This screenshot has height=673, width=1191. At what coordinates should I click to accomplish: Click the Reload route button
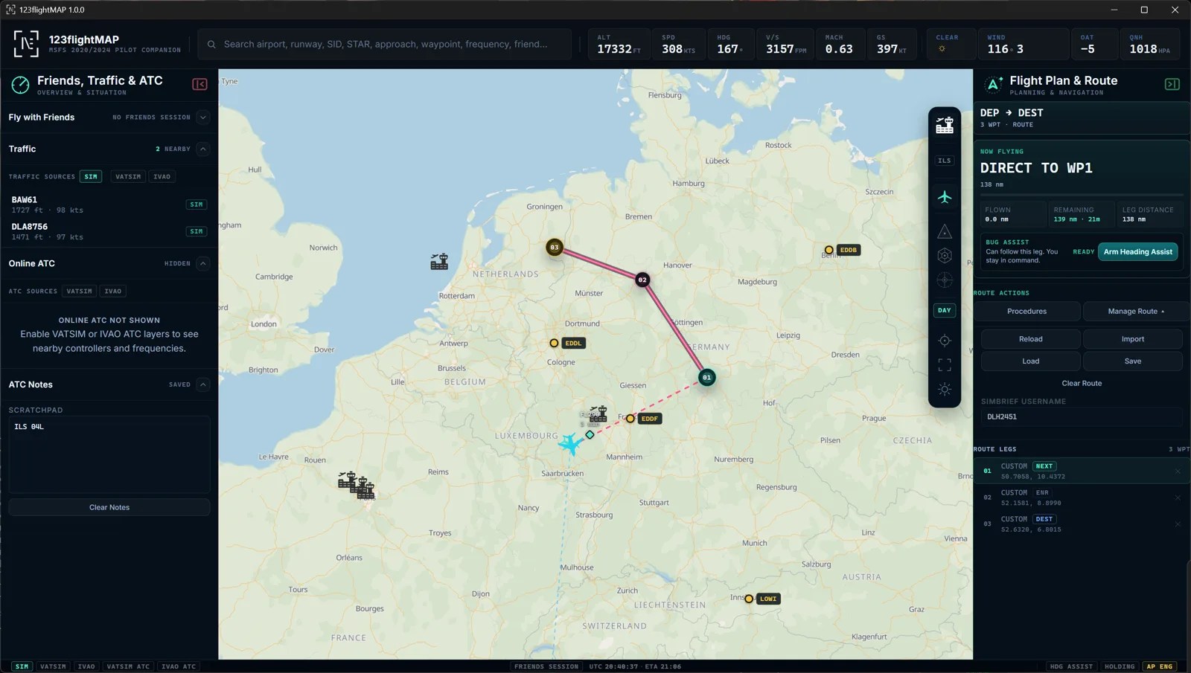click(1030, 339)
